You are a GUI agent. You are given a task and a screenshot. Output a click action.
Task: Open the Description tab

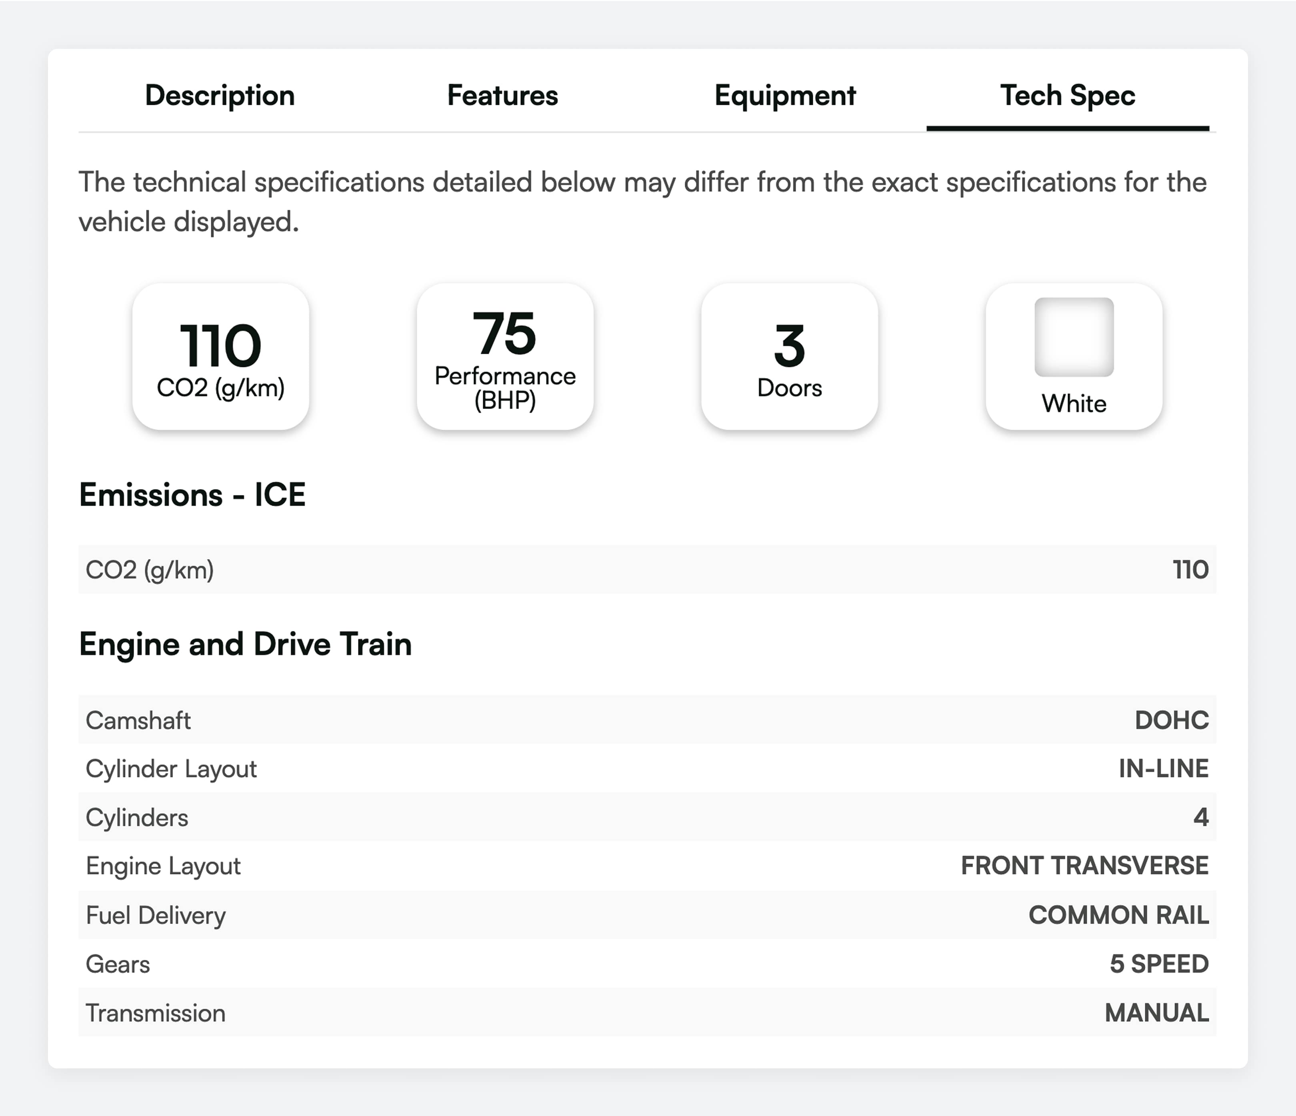pyautogui.click(x=220, y=96)
